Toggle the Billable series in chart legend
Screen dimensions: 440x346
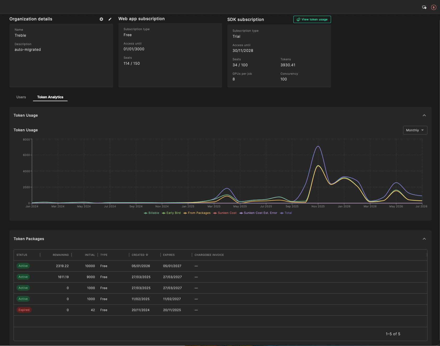tap(151, 213)
